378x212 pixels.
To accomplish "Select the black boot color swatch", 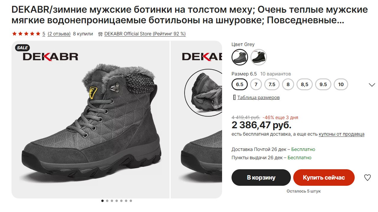I will click(259, 57).
